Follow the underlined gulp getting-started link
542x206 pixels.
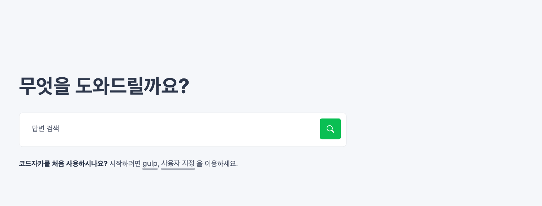(x=150, y=164)
